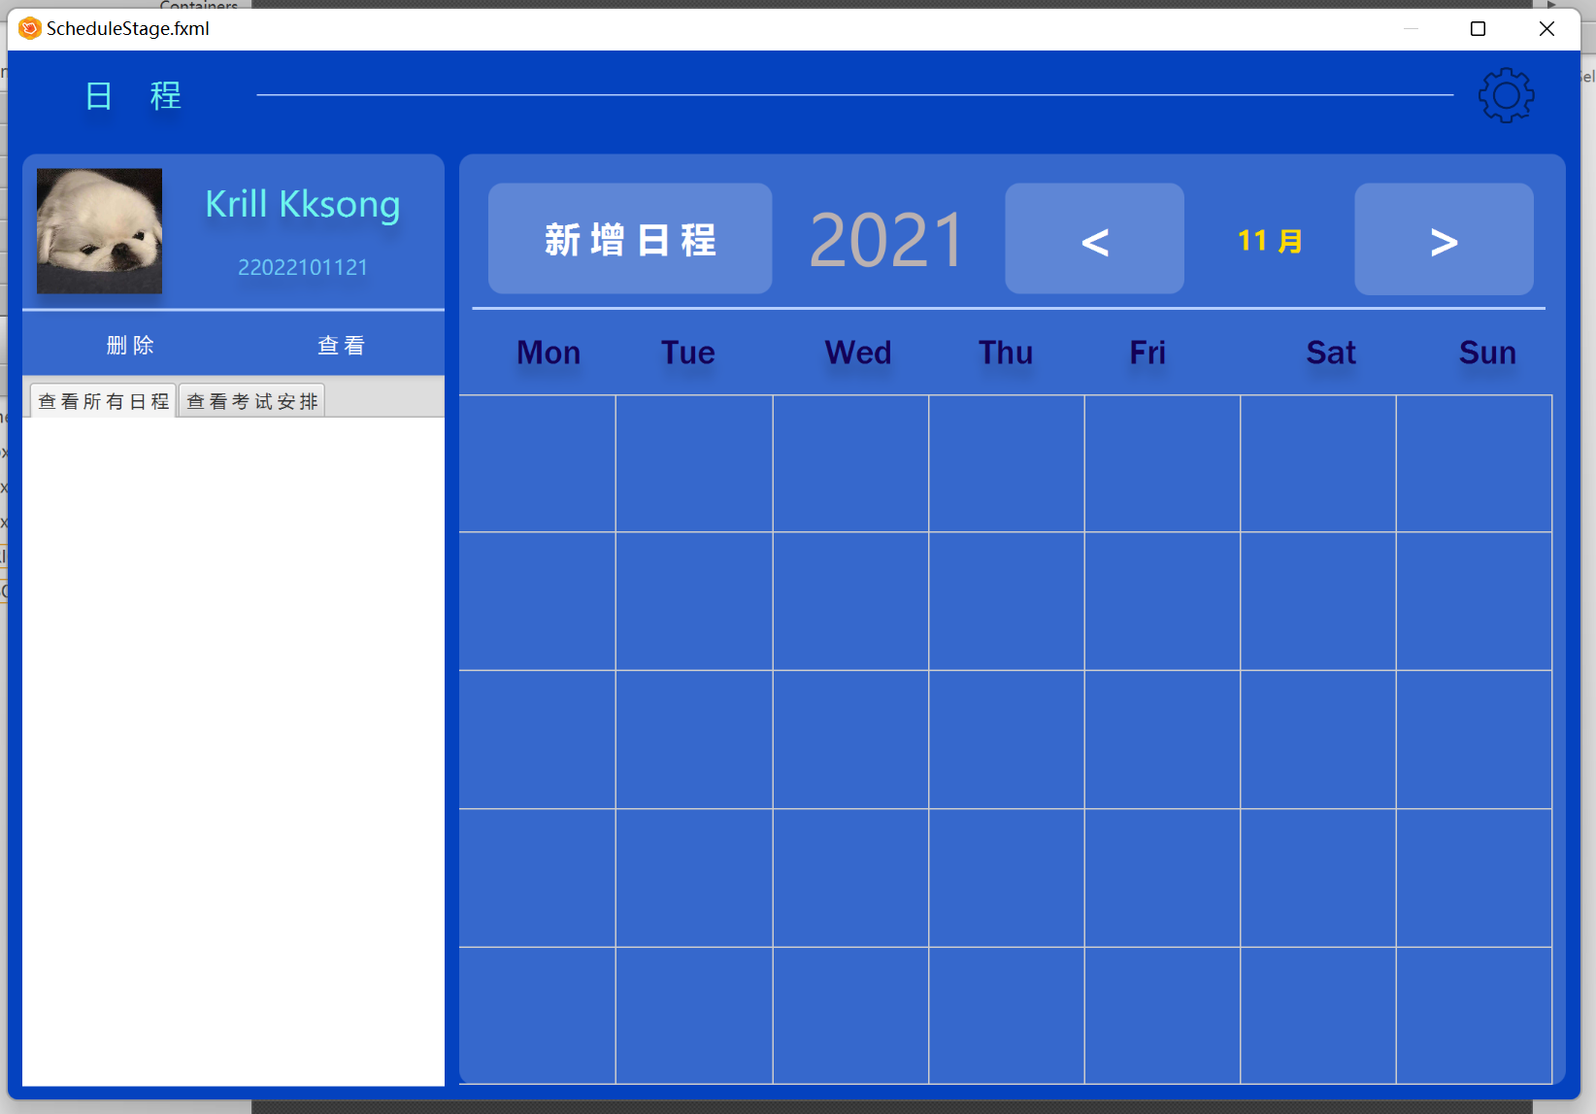Click 新增日程 to add a new schedule
The height and width of the screenshot is (1114, 1596).
[629, 238]
